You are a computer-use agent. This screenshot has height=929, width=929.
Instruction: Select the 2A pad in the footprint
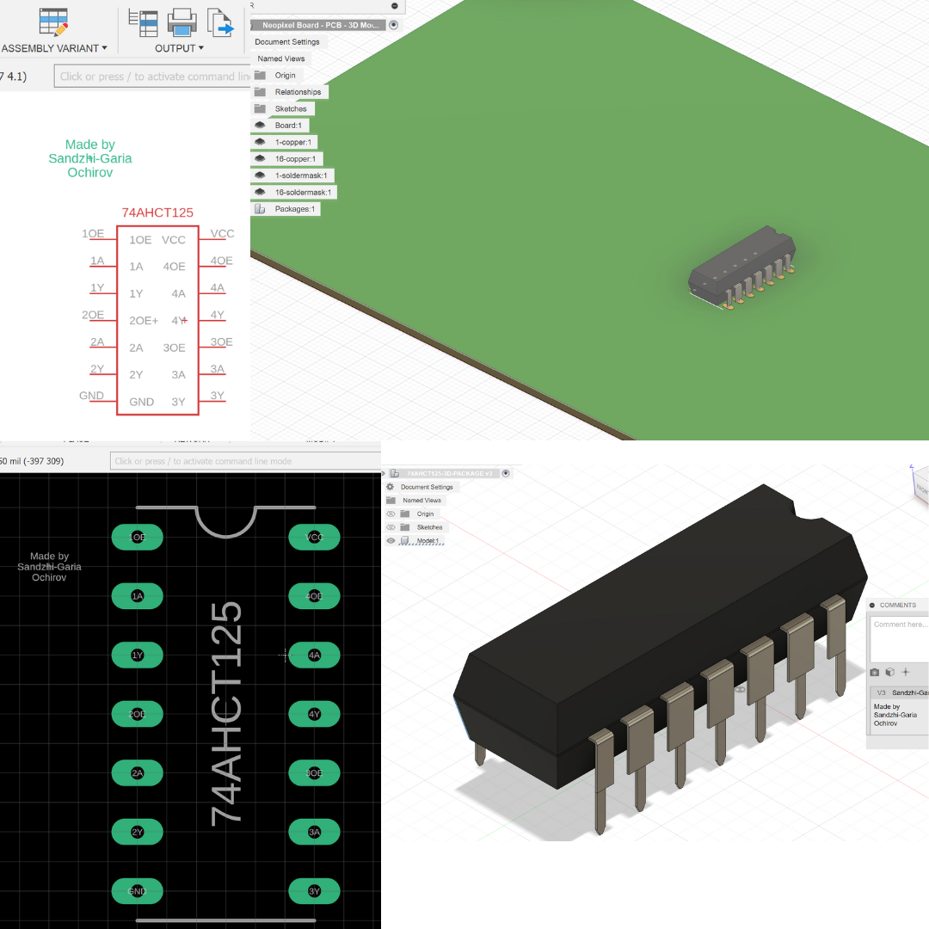(x=138, y=773)
